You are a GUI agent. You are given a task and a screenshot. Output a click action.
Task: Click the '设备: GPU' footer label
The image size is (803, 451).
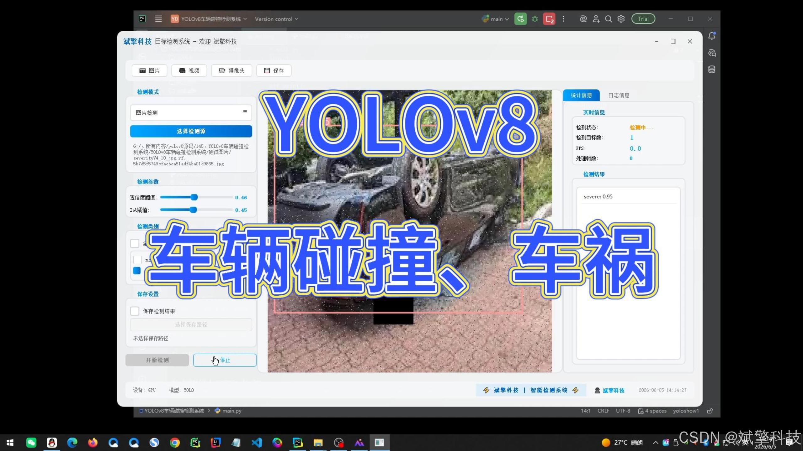click(x=144, y=390)
